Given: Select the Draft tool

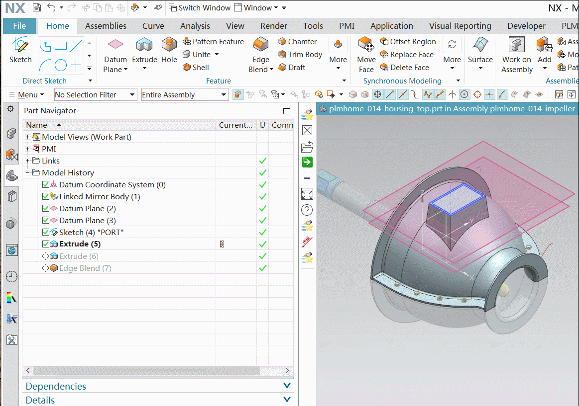Looking at the screenshot, I should click(292, 68).
